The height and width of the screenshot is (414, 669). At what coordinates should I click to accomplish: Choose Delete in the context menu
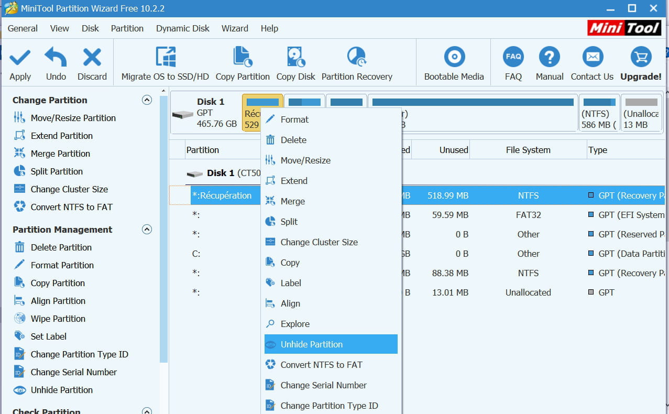(331, 140)
